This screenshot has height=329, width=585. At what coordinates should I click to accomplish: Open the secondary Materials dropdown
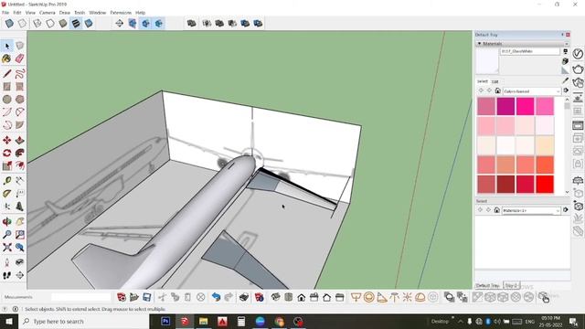[x=531, y=210]
